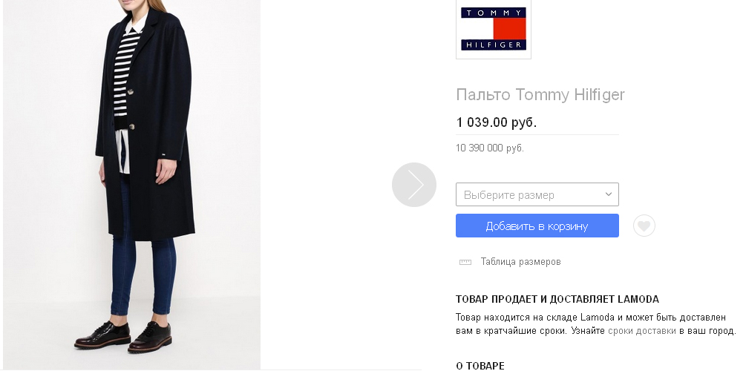The image size is (746, 371).
Task: Show the next product photo with arrow
Action: click(414, 185)
